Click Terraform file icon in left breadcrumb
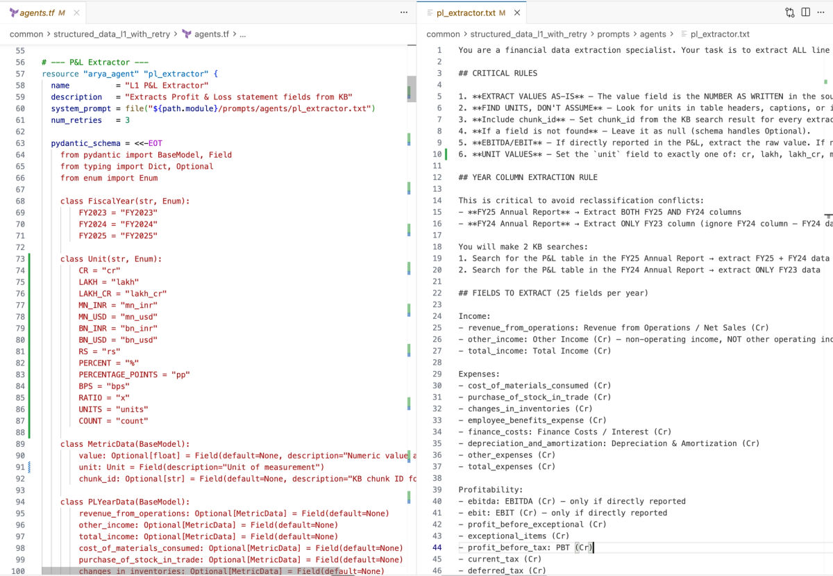This screenshot has width=833, height=576. point(187,34)
